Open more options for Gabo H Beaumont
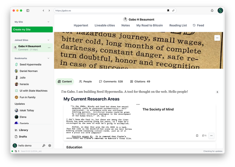Screen dimensions: 235x167 tap(49, 48)
